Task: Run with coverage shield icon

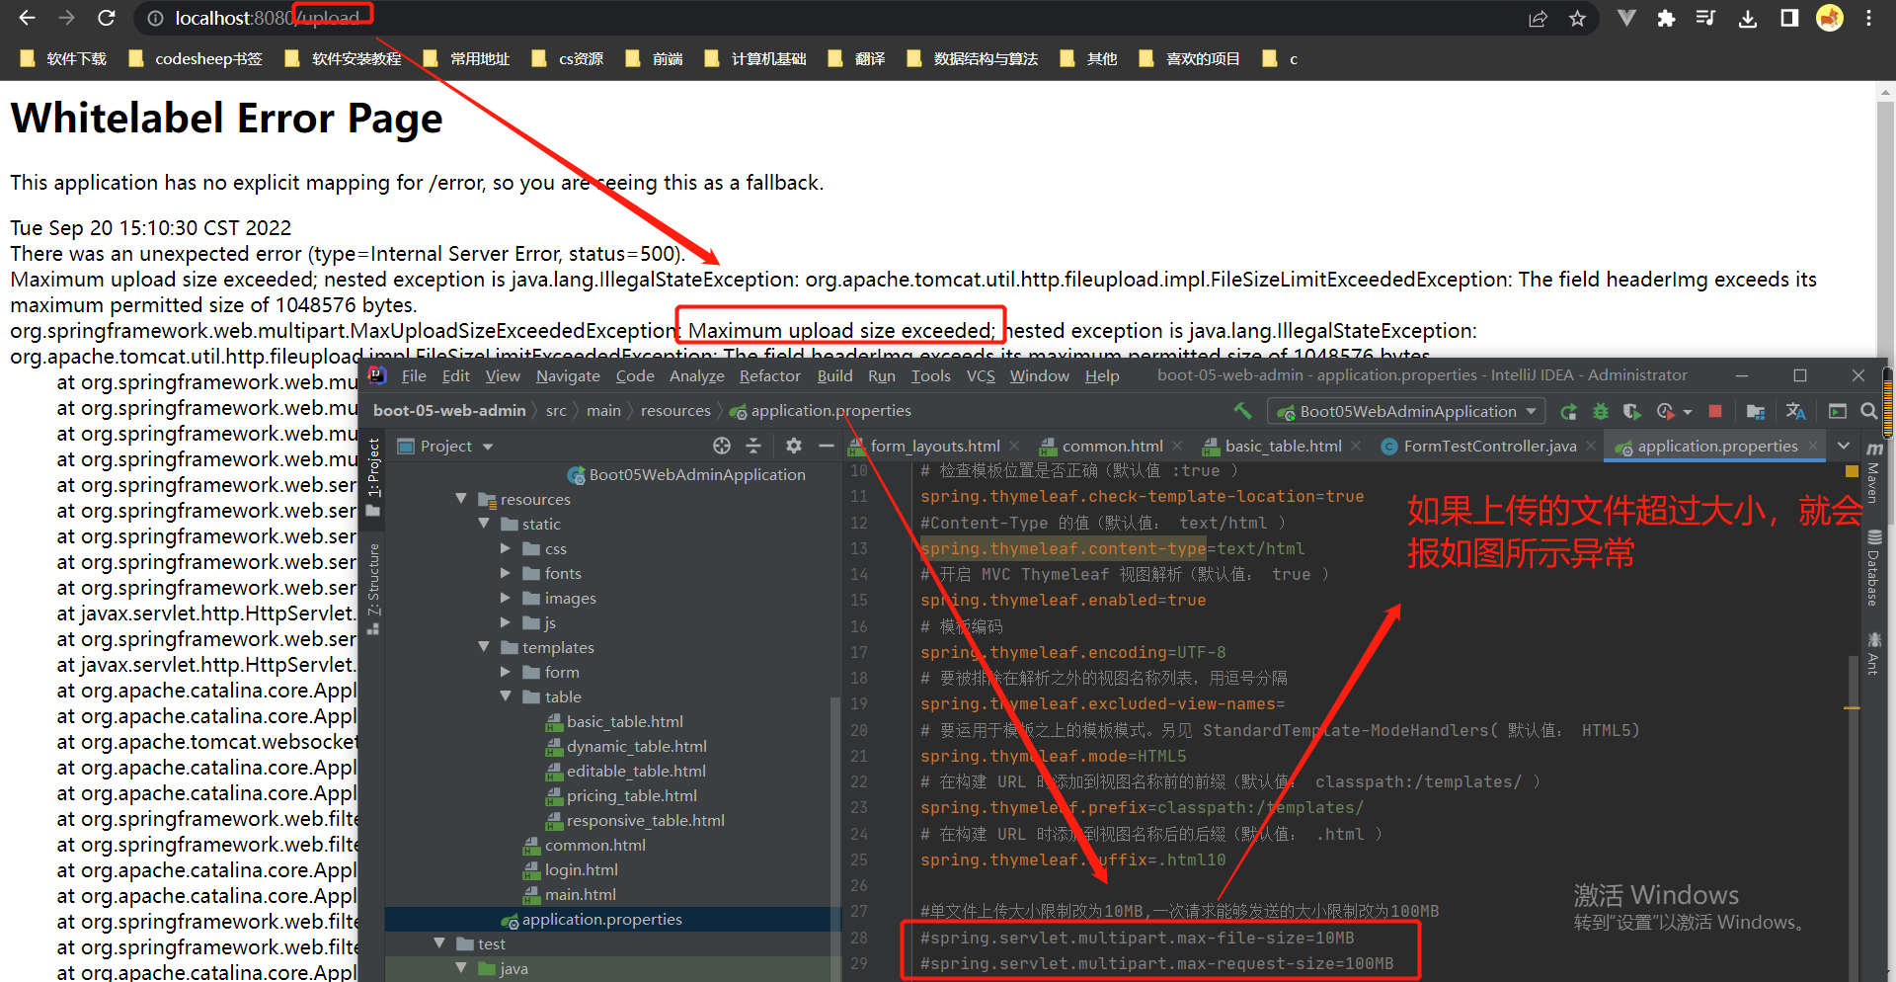Action: 1632,412
